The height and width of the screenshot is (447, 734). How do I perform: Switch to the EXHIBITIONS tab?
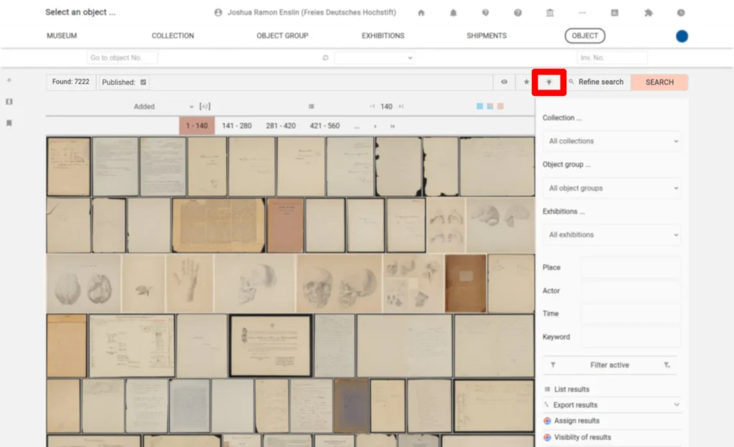[383, 36]
